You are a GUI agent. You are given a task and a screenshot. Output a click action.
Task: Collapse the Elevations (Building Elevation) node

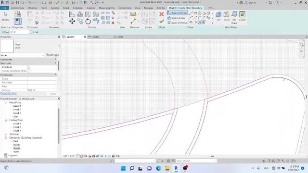6,138
